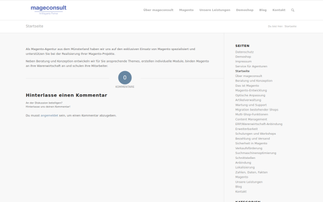323x202 pixels.
Task: Open Anbindung sidebar link
Action: pos(243,163)
